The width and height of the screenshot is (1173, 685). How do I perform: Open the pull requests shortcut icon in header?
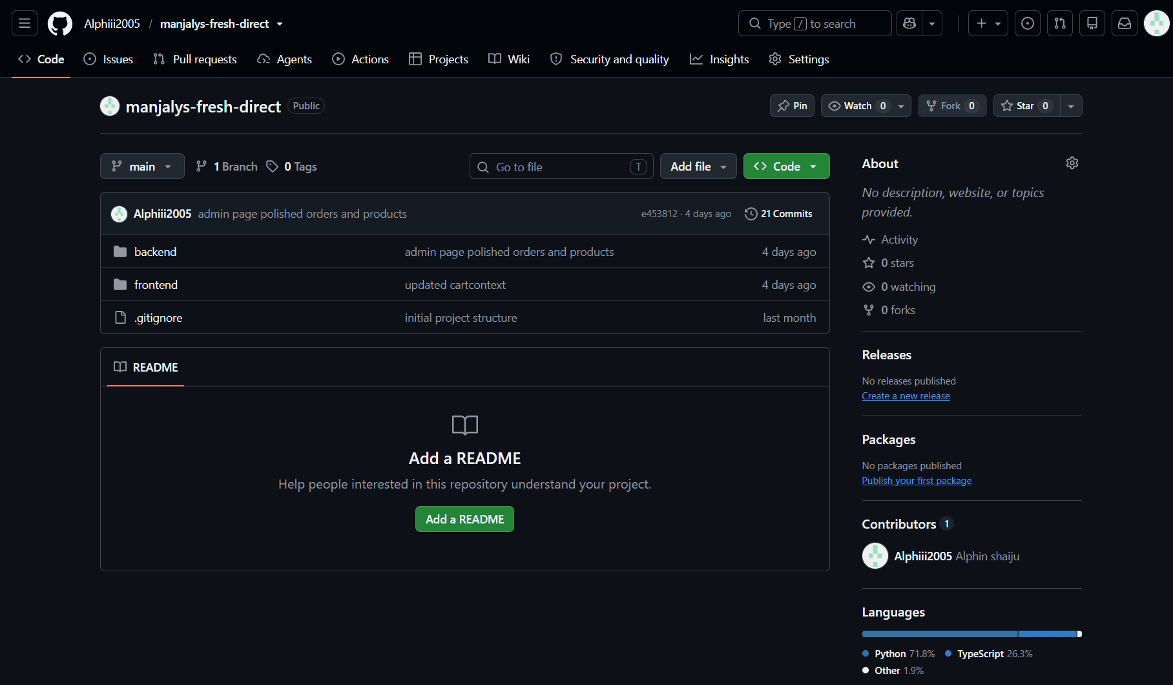pyautogui.click(x=1060, y=24)
